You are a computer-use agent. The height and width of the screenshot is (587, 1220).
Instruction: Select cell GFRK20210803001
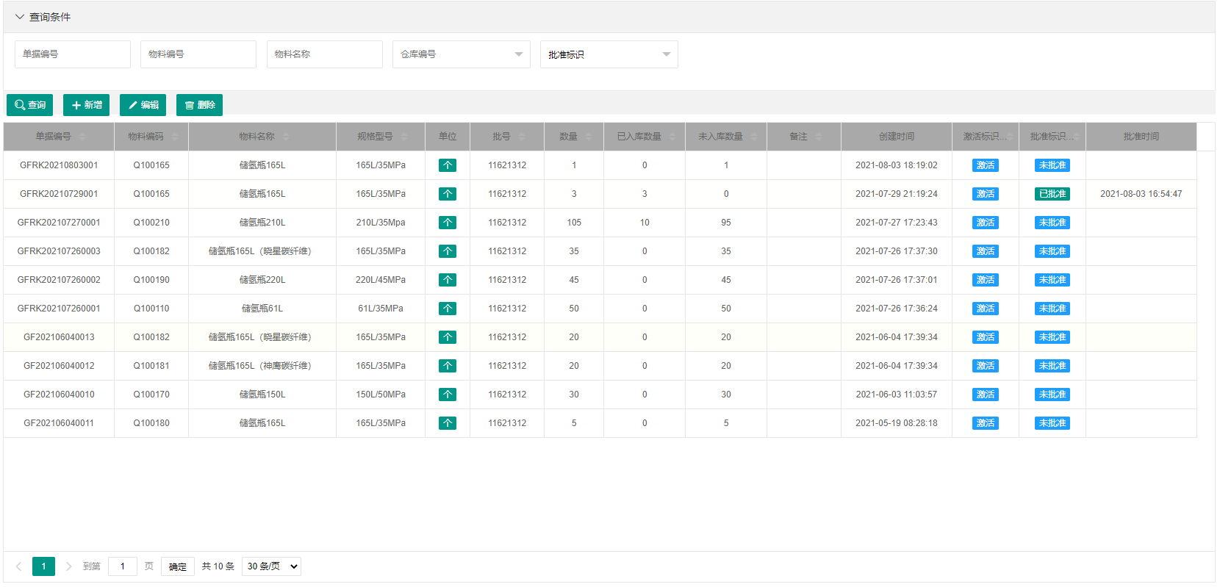pyautogui.click(x=59, y=165)
